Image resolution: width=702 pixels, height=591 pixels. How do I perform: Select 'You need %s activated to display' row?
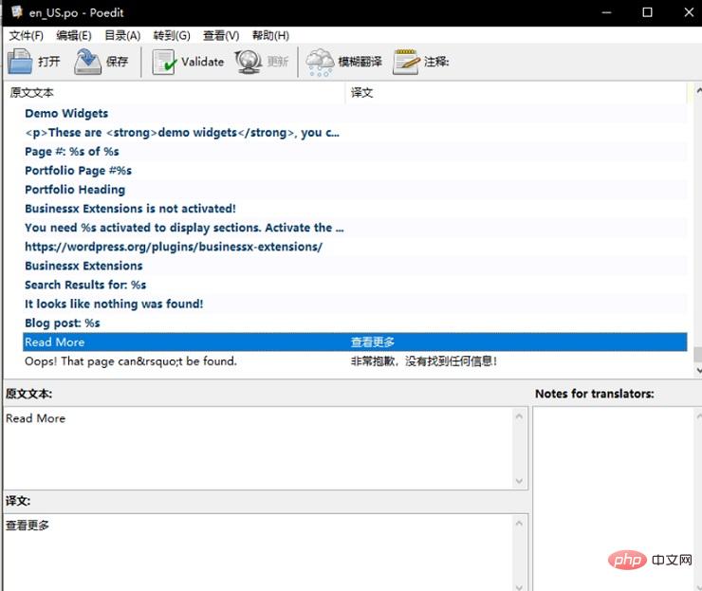355,228
